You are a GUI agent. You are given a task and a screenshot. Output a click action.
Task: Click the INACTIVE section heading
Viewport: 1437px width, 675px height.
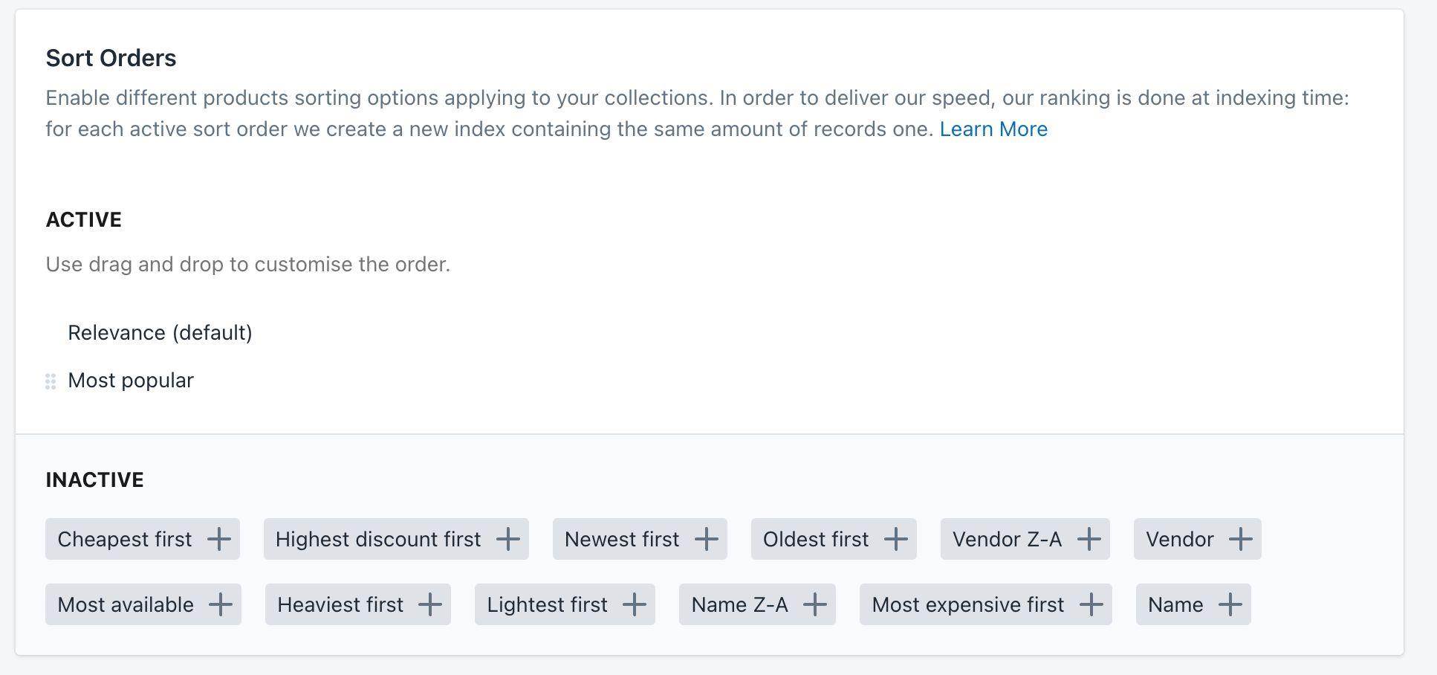94,479
